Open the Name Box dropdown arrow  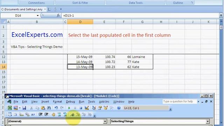point(37,15)
